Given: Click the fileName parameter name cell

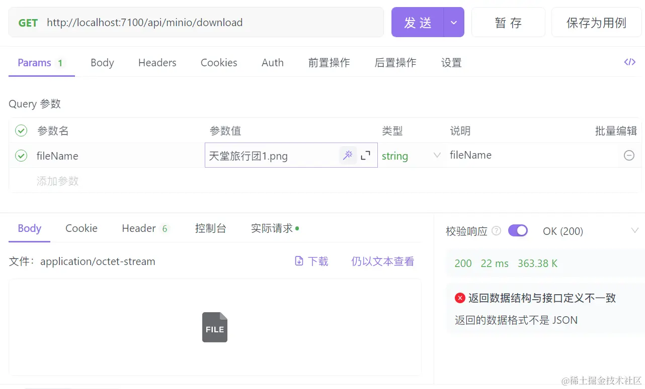Looking at the screenshot, I should coord(57,156).
